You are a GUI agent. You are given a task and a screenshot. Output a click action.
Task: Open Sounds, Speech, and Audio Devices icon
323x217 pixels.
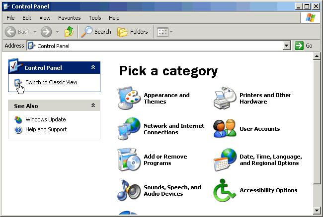[x=129, y=190]
